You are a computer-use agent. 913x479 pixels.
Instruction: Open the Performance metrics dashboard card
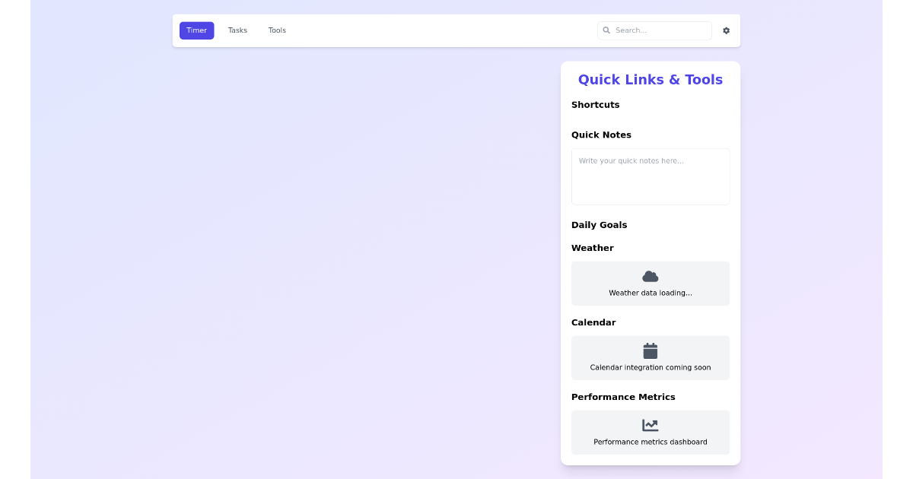[651, 432]
